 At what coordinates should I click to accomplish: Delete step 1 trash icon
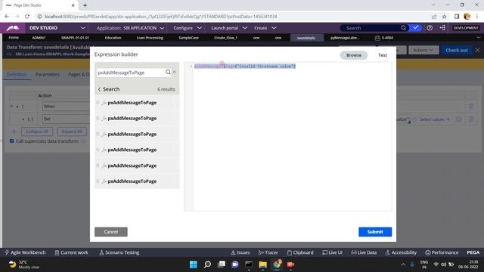pos(470,107)
